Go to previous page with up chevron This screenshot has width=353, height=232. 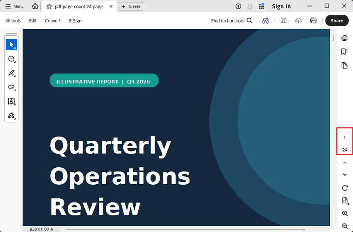345,163
